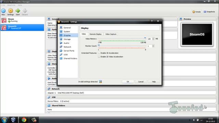Click the Shared folders section icon in details

pyautogui.click(x=49, y=106)
